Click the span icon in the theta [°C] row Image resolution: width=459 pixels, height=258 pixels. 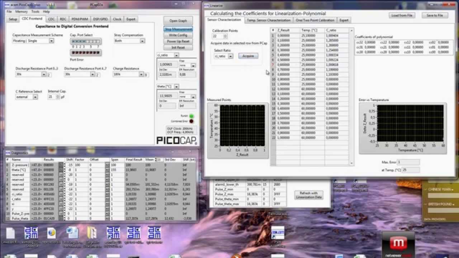pyautogui.click(x=107, y=170)
